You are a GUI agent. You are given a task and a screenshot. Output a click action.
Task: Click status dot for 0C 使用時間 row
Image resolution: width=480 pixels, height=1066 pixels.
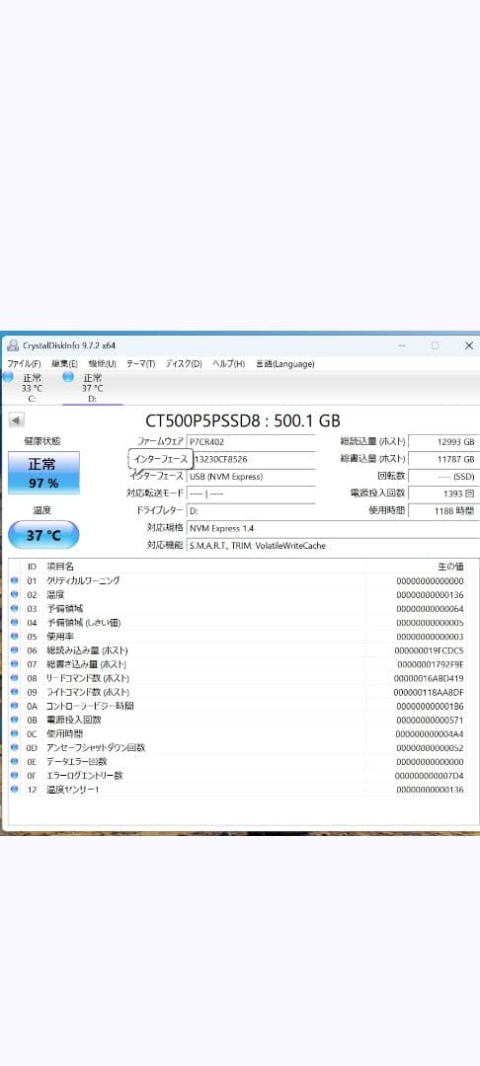click(x=15, y=733)
